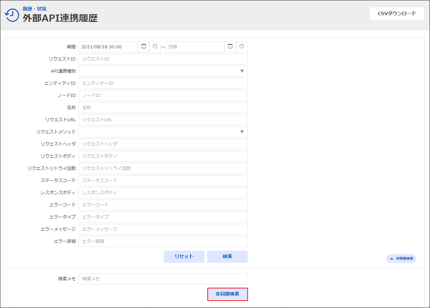Image resolution: width=430 pixels, height=308 pixels.
Task: Focus the start date field 2021/08/18 00:00
Action: 108,47
